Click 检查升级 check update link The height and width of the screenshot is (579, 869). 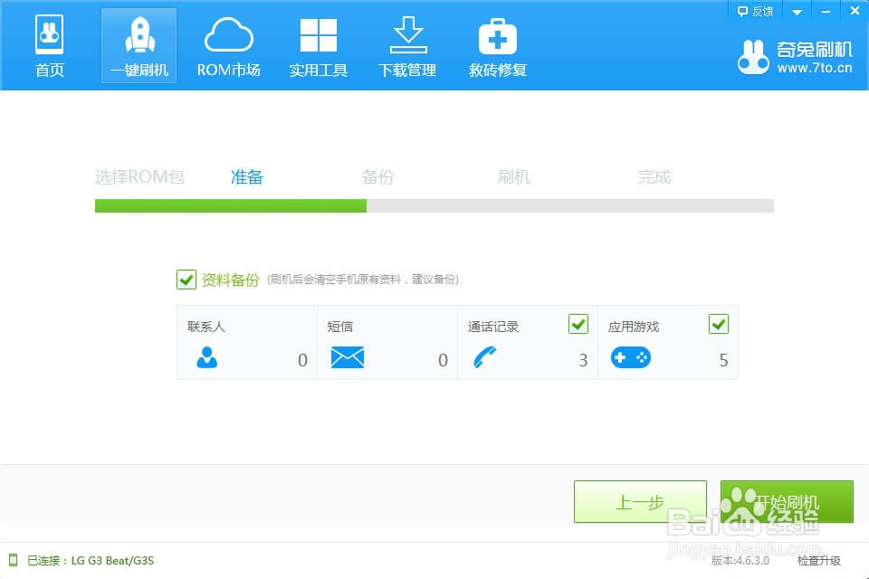pyautogui.click(x=818, y=561)
